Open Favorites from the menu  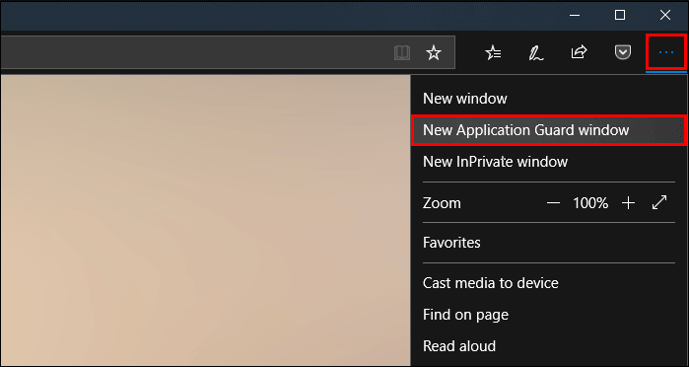(549, 243)
